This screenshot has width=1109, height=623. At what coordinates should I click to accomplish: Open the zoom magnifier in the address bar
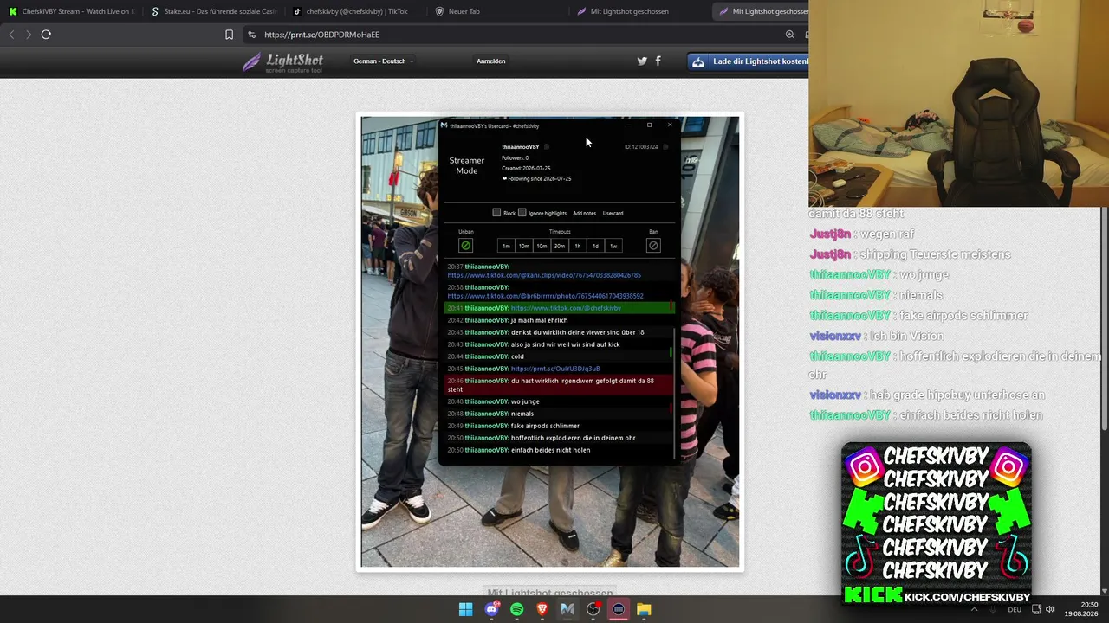[789, 35]
